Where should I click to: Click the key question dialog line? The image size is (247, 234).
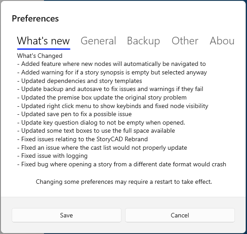pyautogui.click(x=101, y=122)
